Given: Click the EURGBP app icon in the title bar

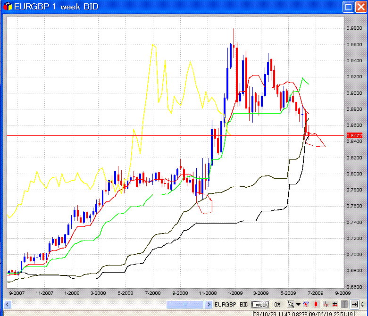Looking at the screenshot, I should [x=8, y=6].
